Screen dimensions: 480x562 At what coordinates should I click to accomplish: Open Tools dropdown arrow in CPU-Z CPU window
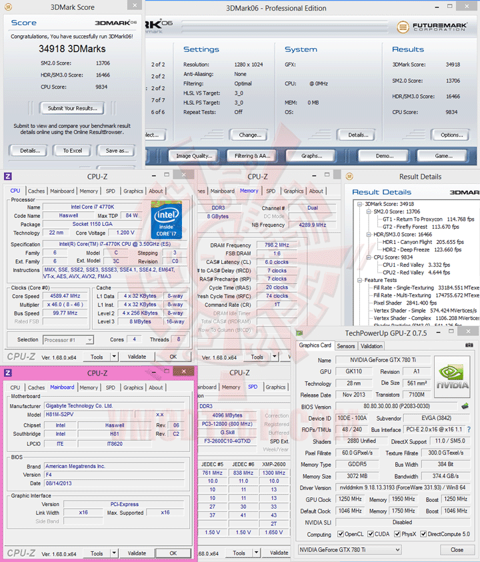pyautogui.click(x=114, y=357)
